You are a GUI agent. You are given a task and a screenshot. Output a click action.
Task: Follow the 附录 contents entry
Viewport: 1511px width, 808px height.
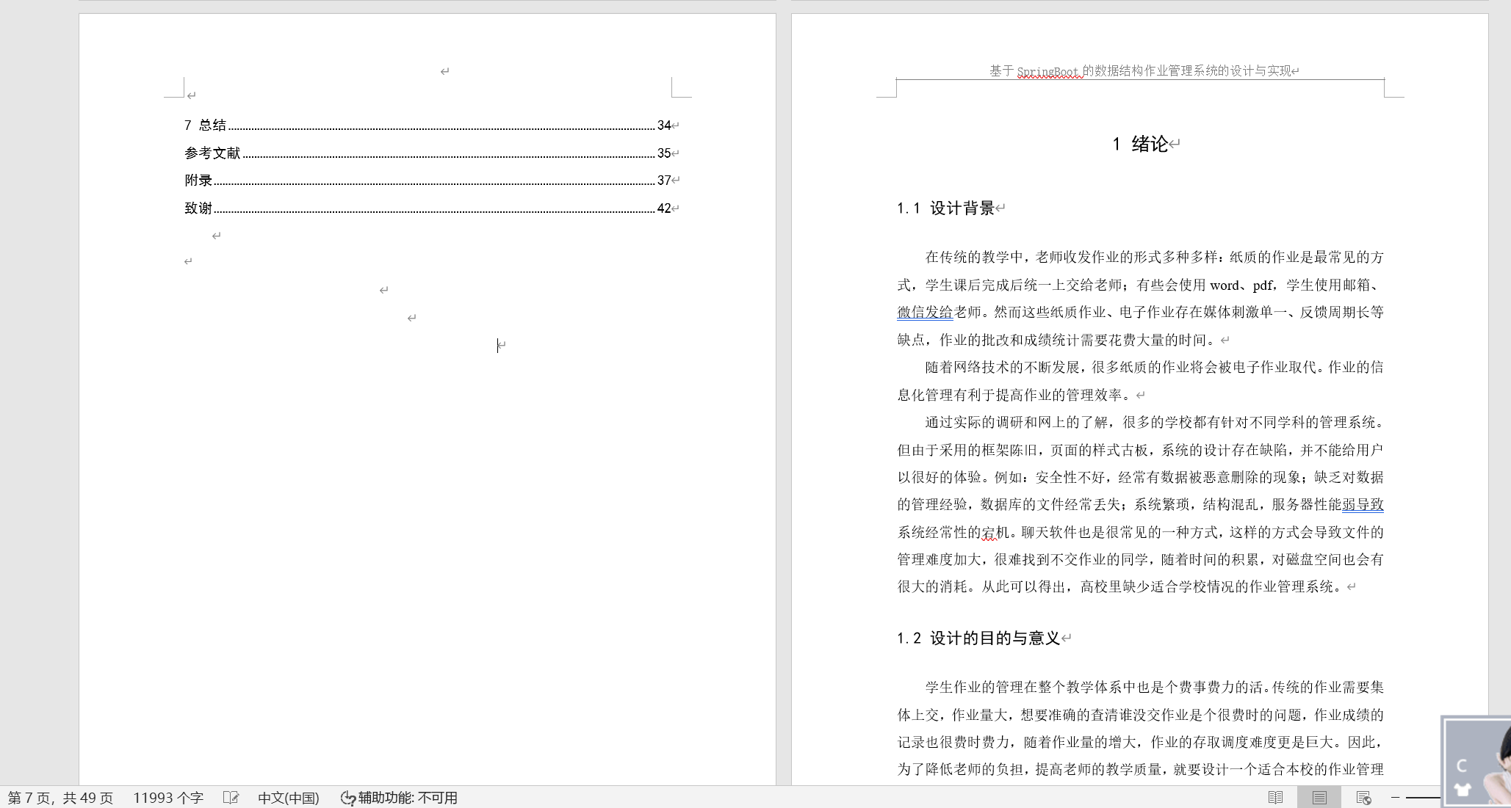click(x=198, y=181)
